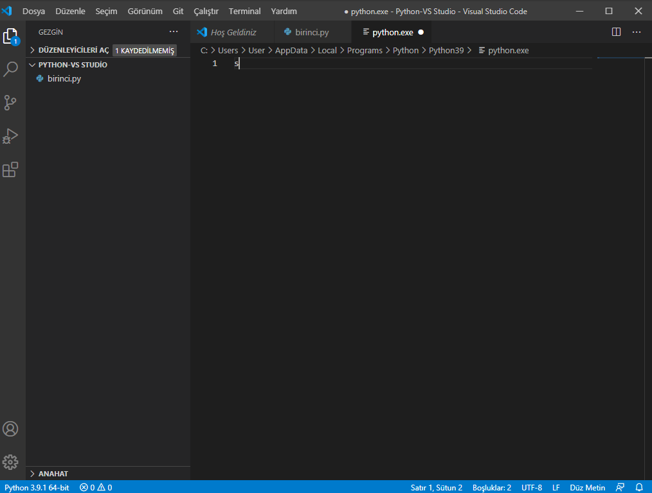Click the Programs breadcrumb segment
652x493 pixels.
tap(365, 50)
